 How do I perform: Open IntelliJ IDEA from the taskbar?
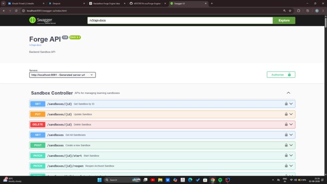tap(228, 180)
